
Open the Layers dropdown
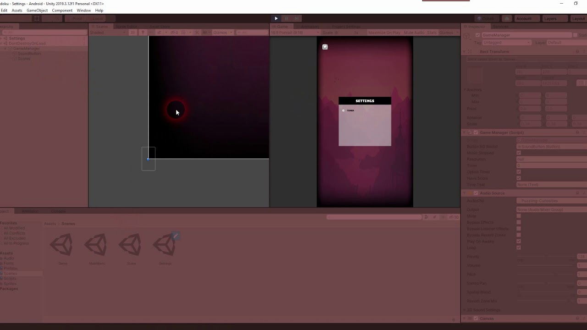click(x=554, y=18)
